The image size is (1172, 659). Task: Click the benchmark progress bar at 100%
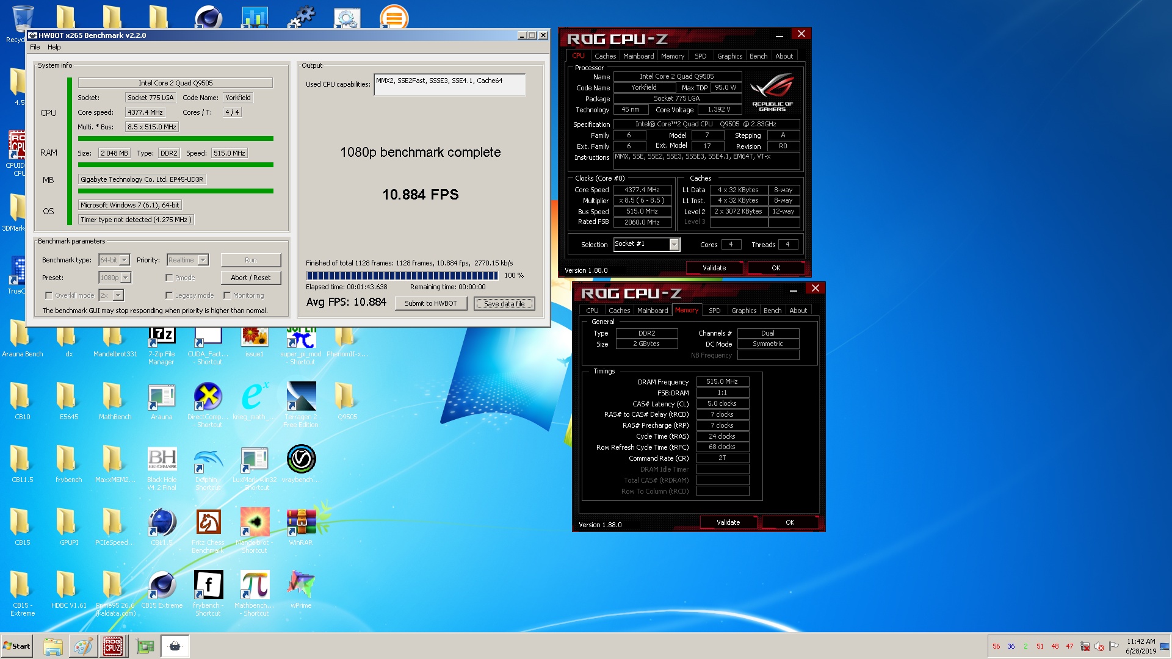point(402,276)
